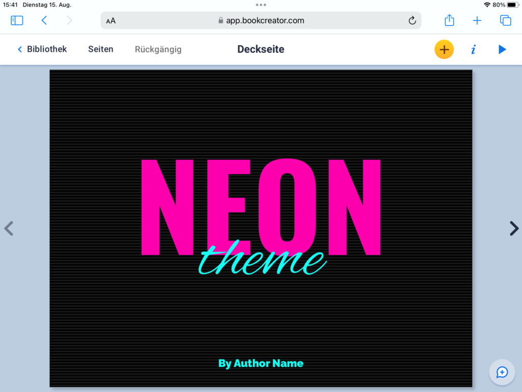Start reading the book with the play button
This screenshot has height=392, width=522.
(502, 50)
